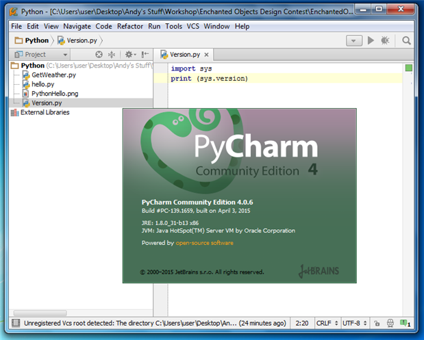
Task: Select hello.py in project tree
Action: point(42,84)
